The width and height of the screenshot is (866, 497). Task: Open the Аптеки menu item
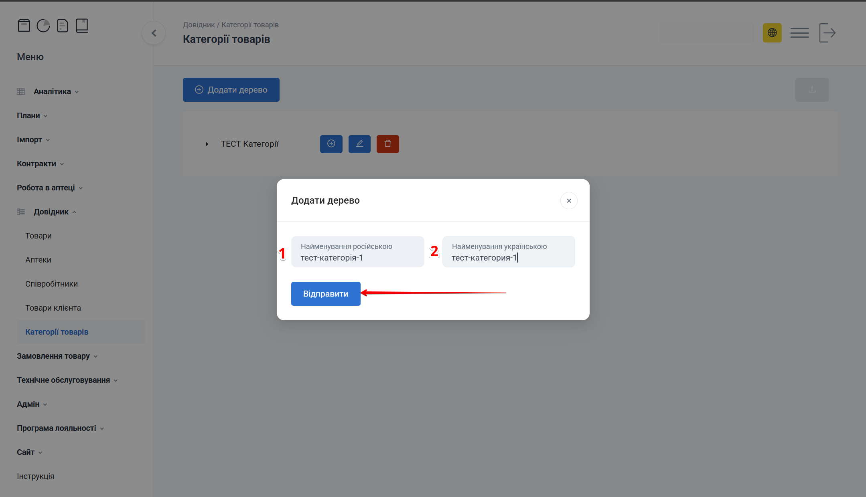point(38,260)
